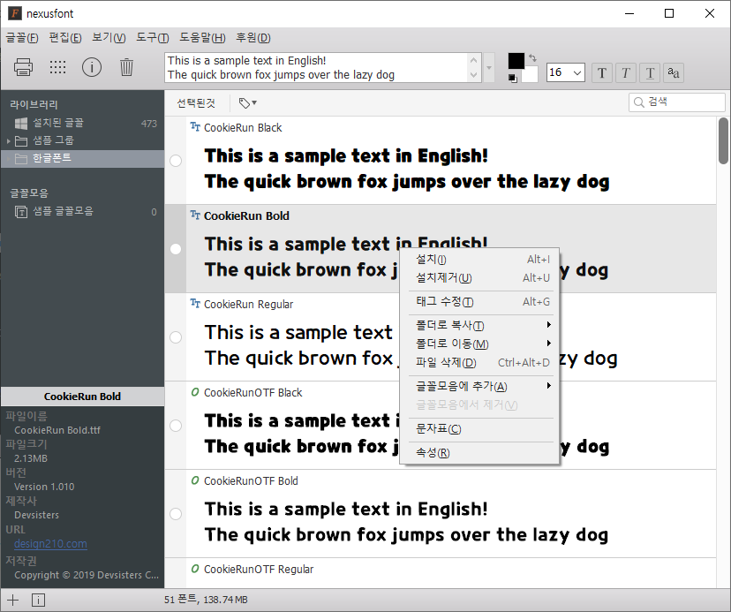Open the 후원(D) menu

click(253, 38)
